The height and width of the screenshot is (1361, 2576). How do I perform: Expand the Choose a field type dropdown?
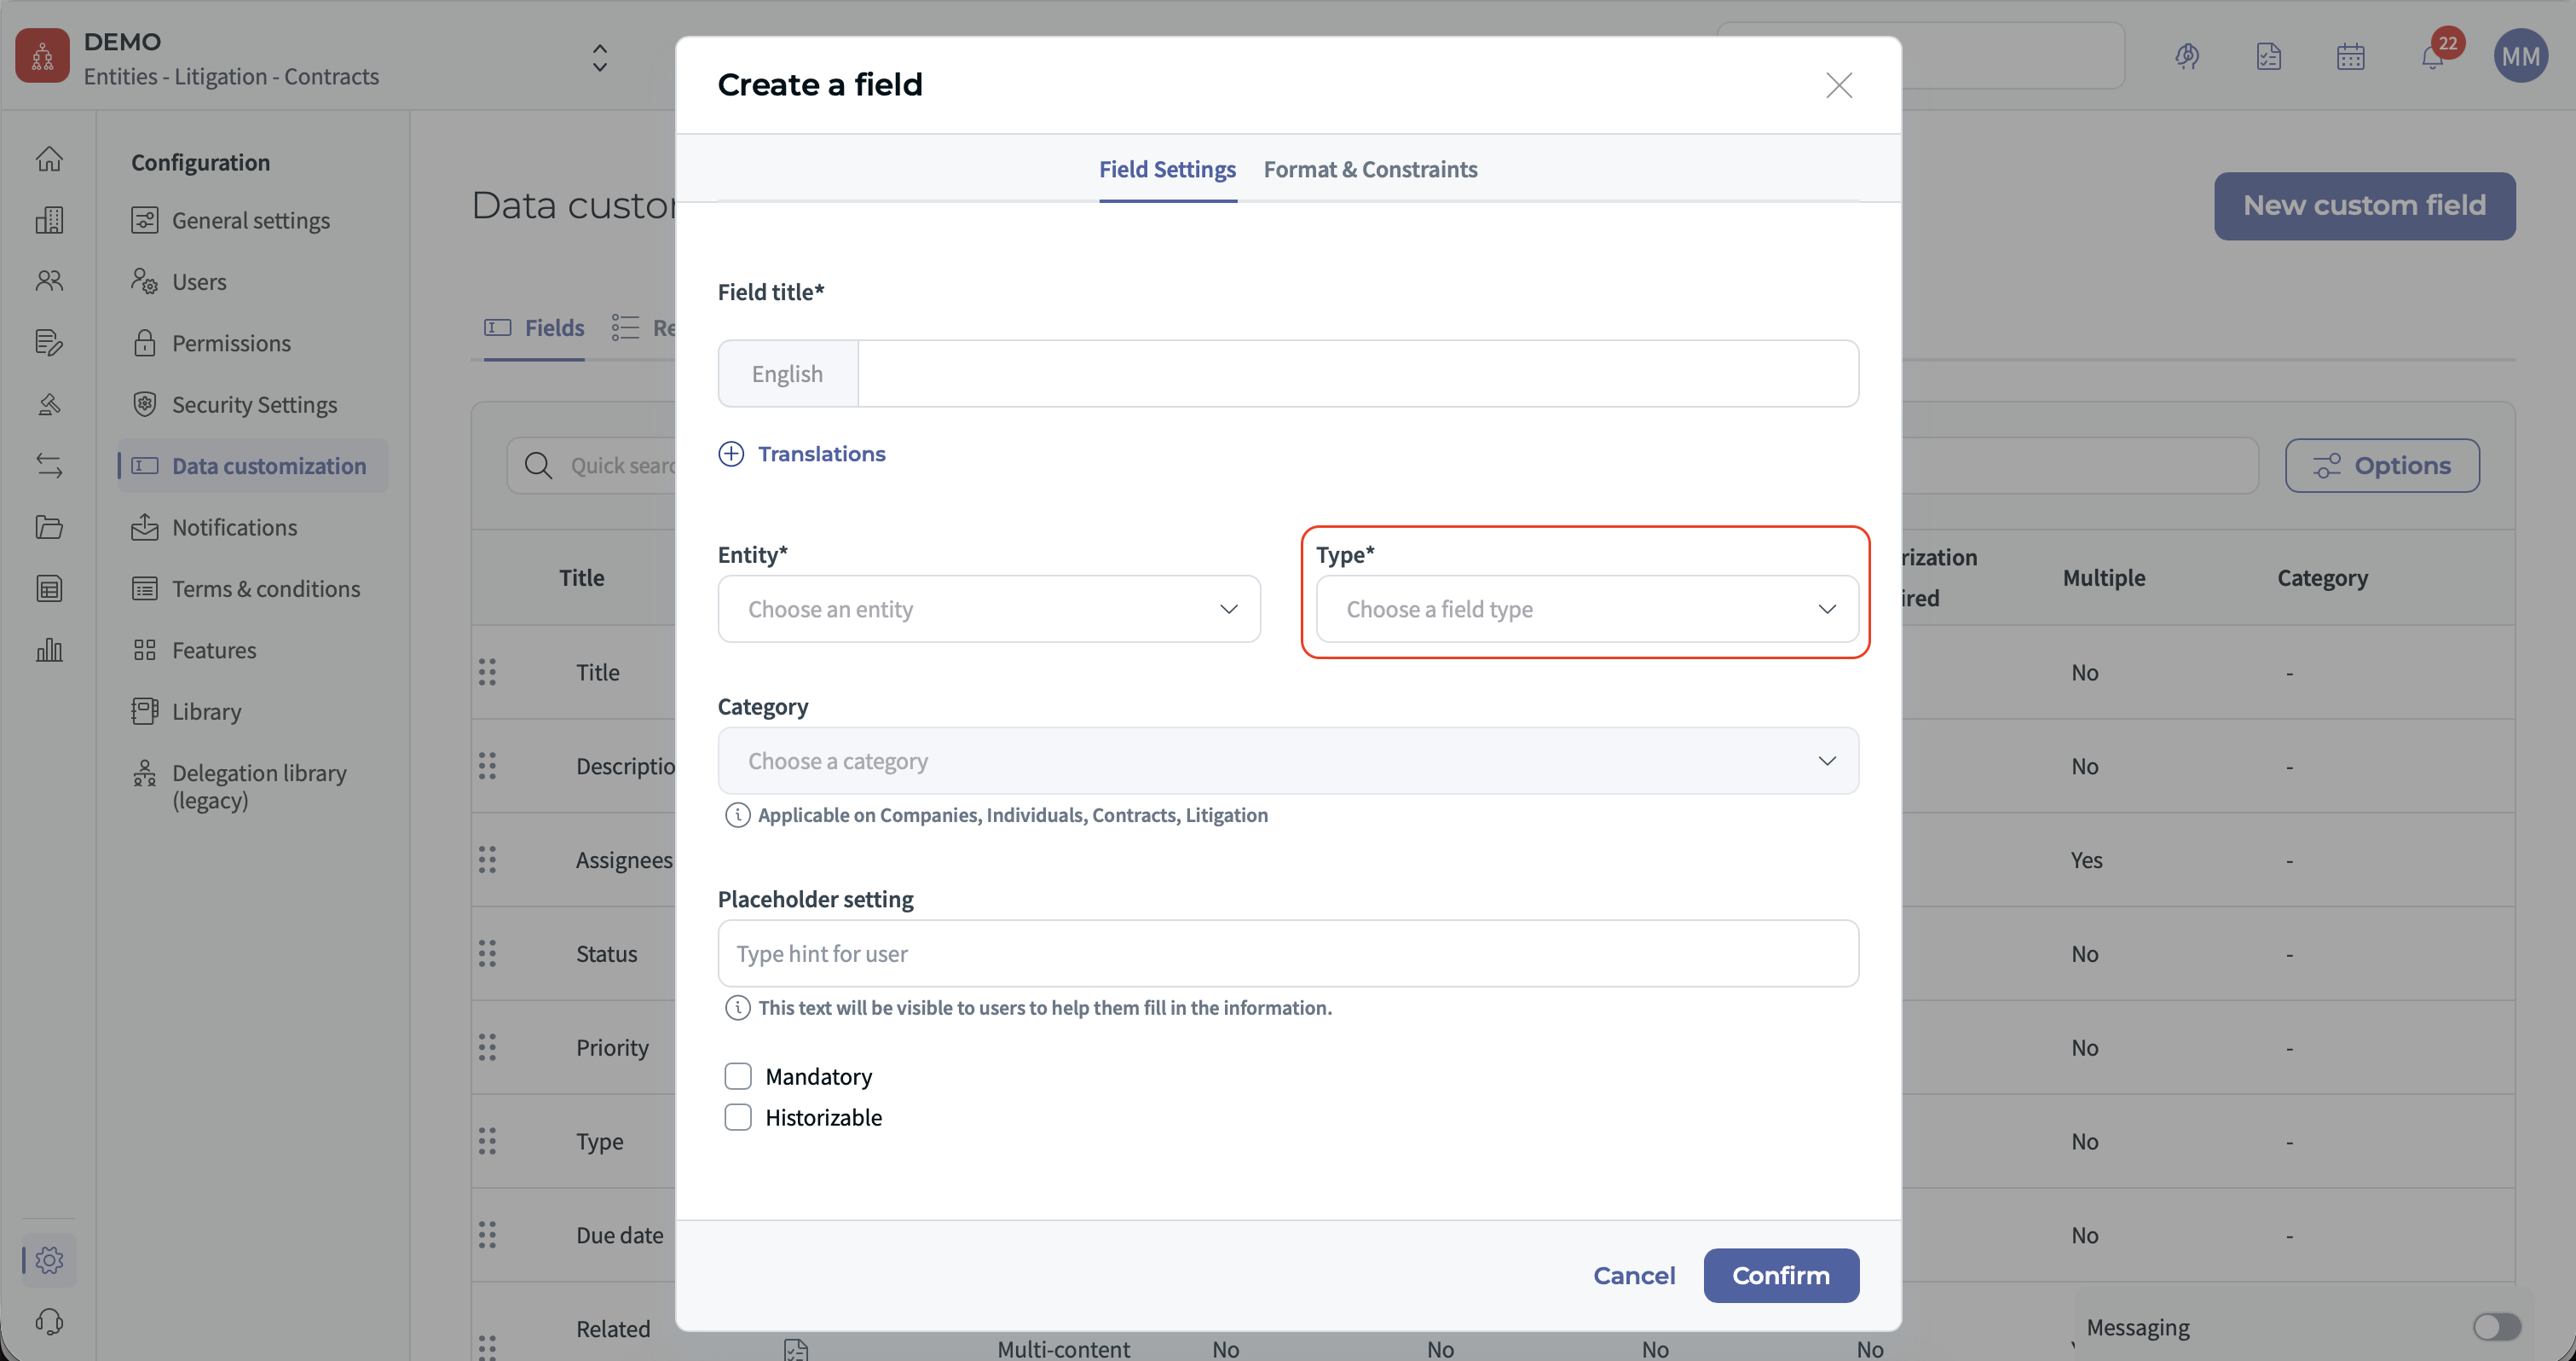coord(1586,610)
